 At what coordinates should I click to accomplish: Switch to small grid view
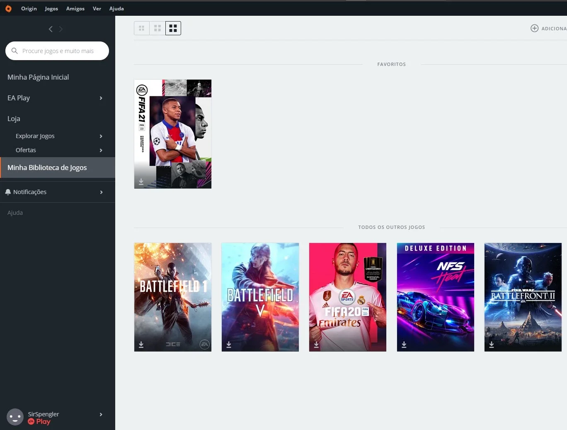142,28
